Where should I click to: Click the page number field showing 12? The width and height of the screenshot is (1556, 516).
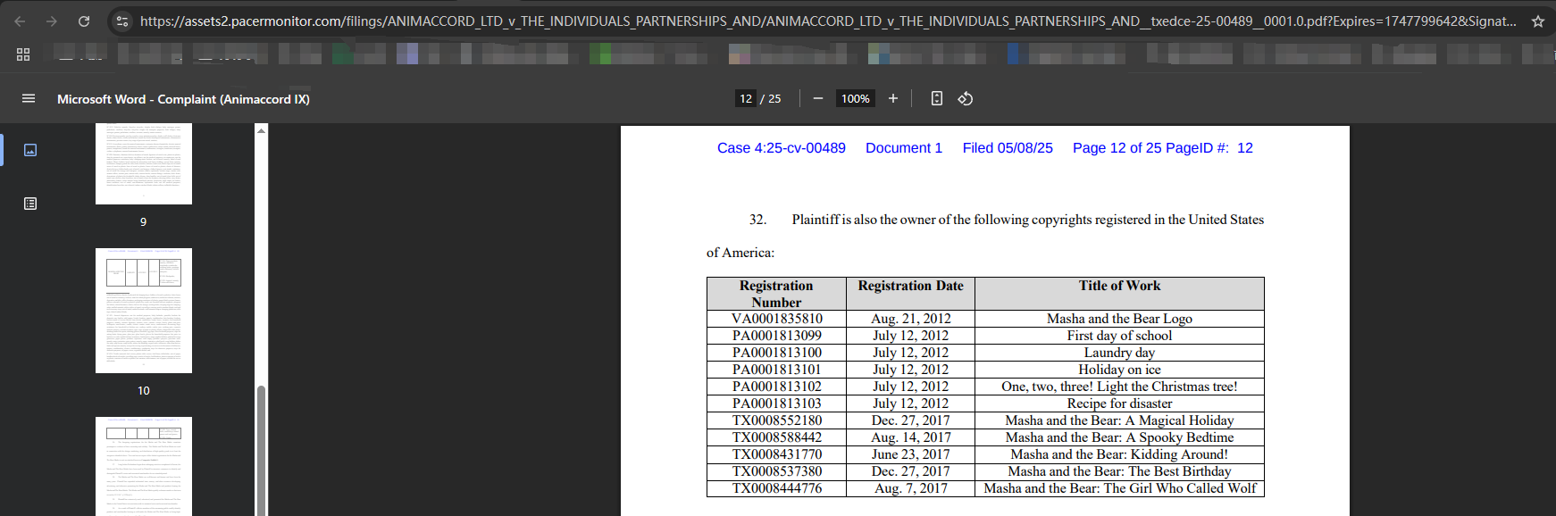746,98
